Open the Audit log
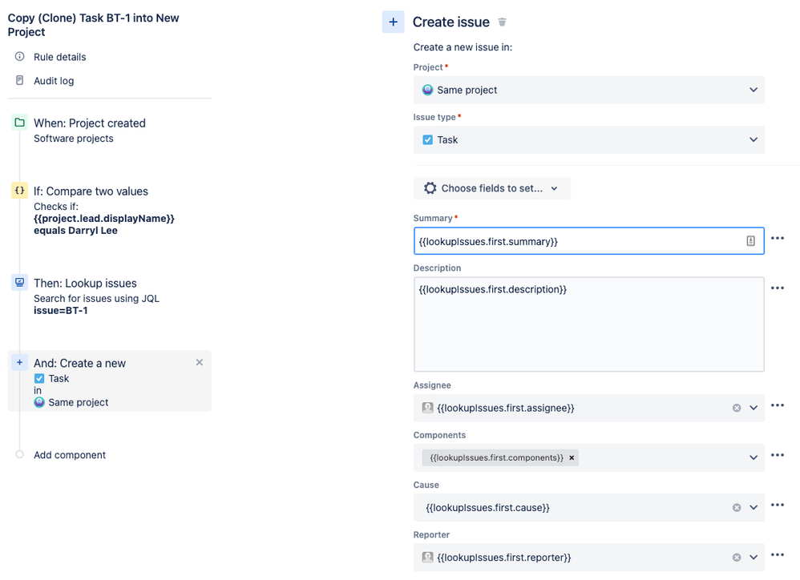Image resolution: width=800 pixels, height=580 pixels. click(54, 81)
